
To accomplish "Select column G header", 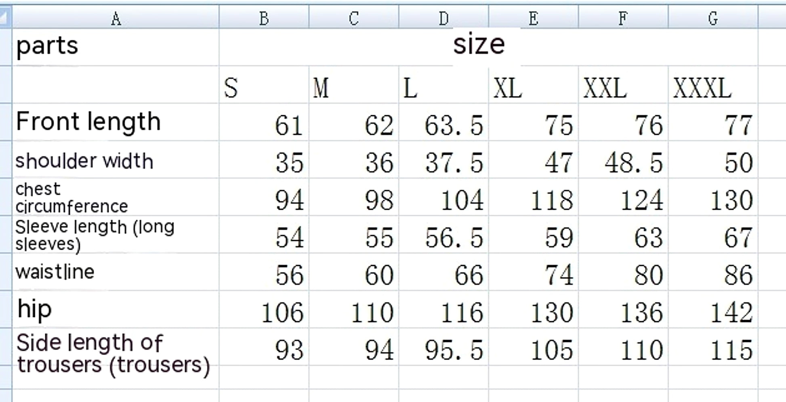I will (713, 17).
